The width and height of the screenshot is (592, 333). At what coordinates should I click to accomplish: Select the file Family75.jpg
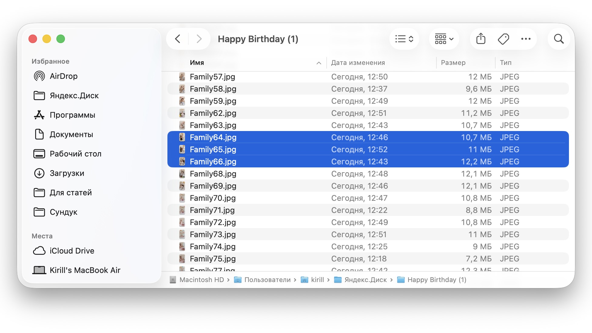368,259
